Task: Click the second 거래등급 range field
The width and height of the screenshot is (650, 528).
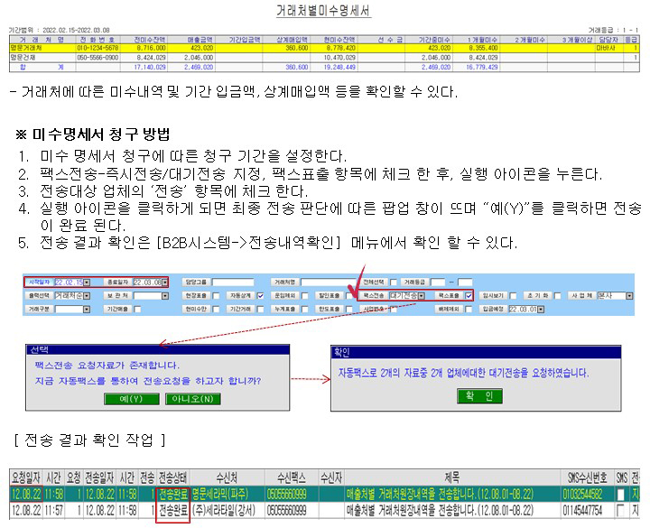Action: [465, 283]
